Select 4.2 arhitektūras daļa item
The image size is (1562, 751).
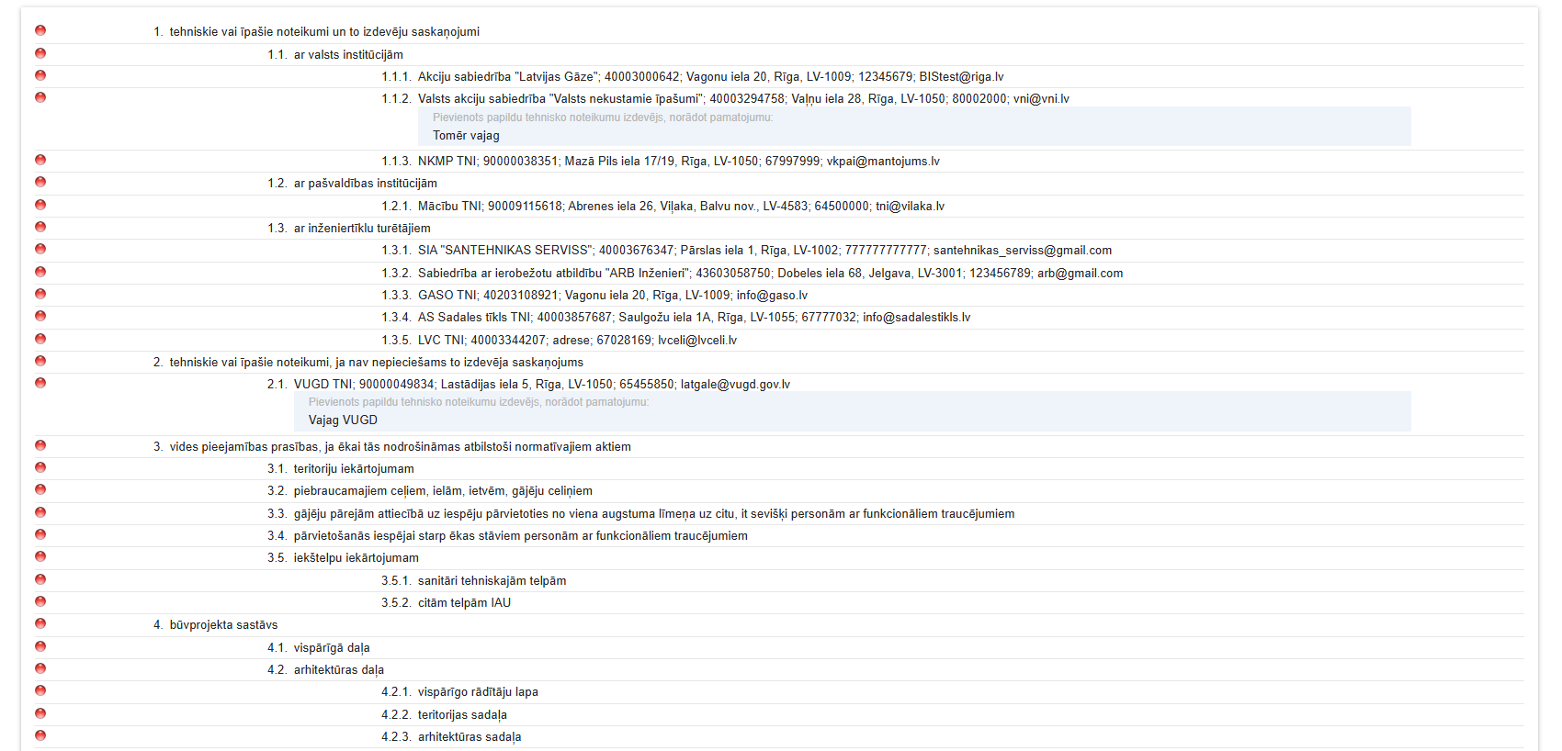pyautogui.click(x=338, y=670)
